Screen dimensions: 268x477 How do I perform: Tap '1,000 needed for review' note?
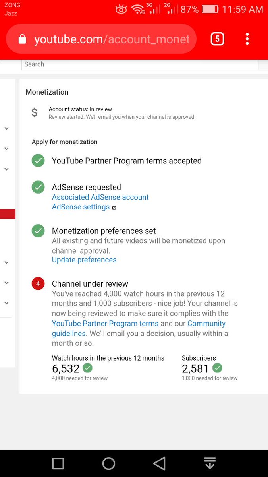click(x=210, y=378)
